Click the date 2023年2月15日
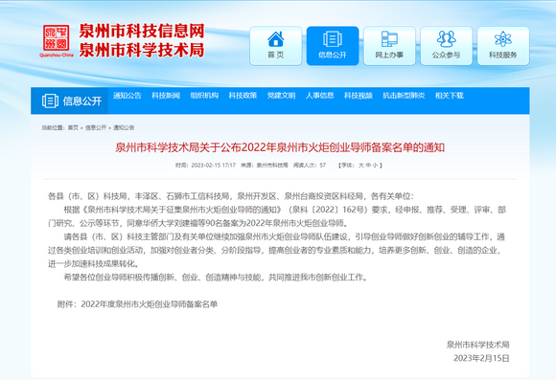The height and width of the screenshot is (380, 556). point(481,358)
